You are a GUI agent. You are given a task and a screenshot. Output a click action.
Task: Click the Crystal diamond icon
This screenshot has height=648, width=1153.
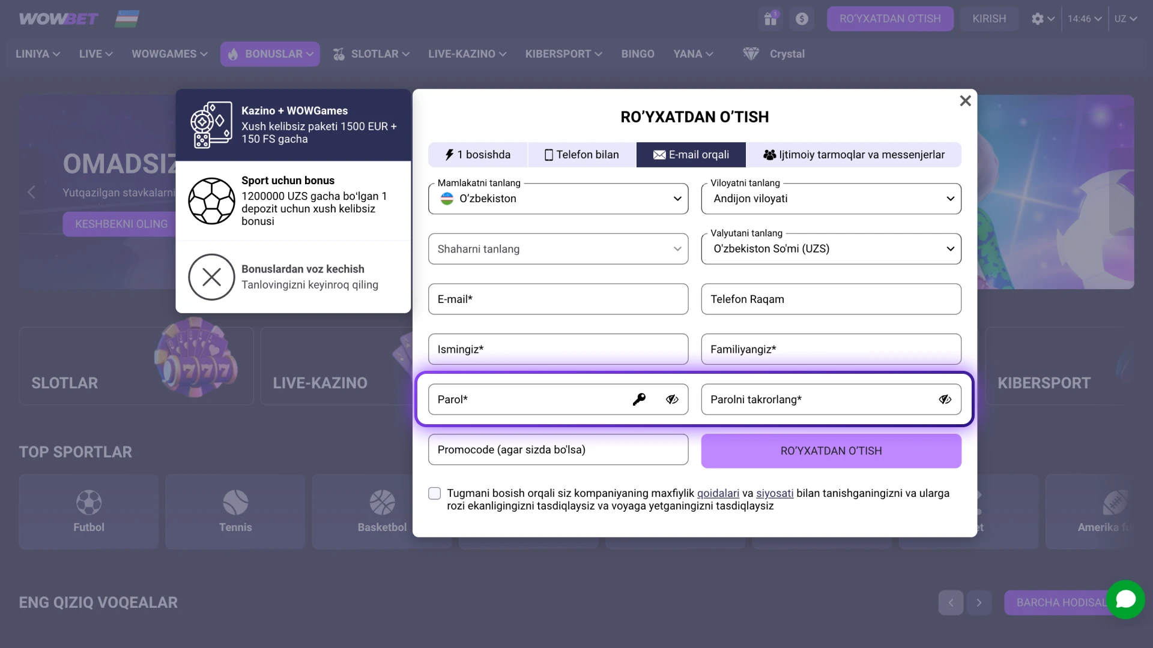751,54
